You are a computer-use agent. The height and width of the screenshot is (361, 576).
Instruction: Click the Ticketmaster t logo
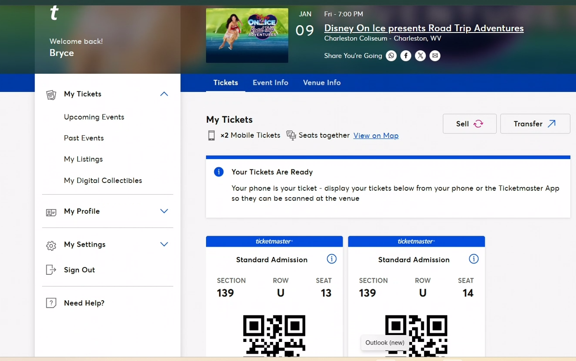coord(54,13)
